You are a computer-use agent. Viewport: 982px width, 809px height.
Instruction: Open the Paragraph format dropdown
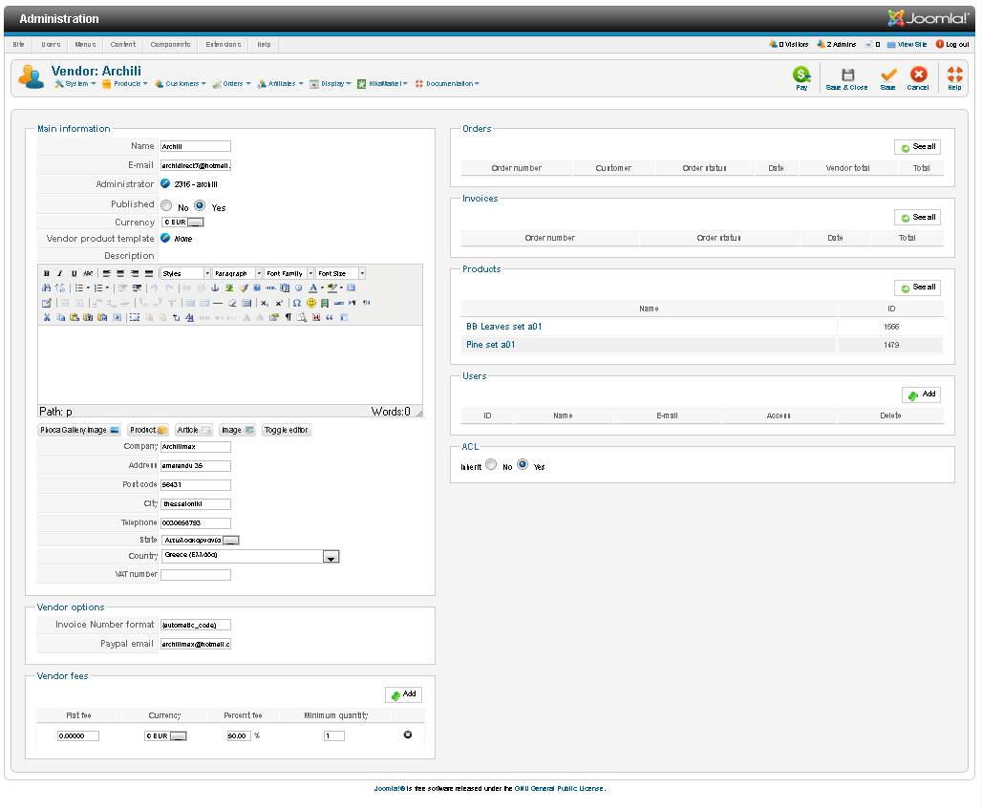pyautogui.click(x=258, y=273)
